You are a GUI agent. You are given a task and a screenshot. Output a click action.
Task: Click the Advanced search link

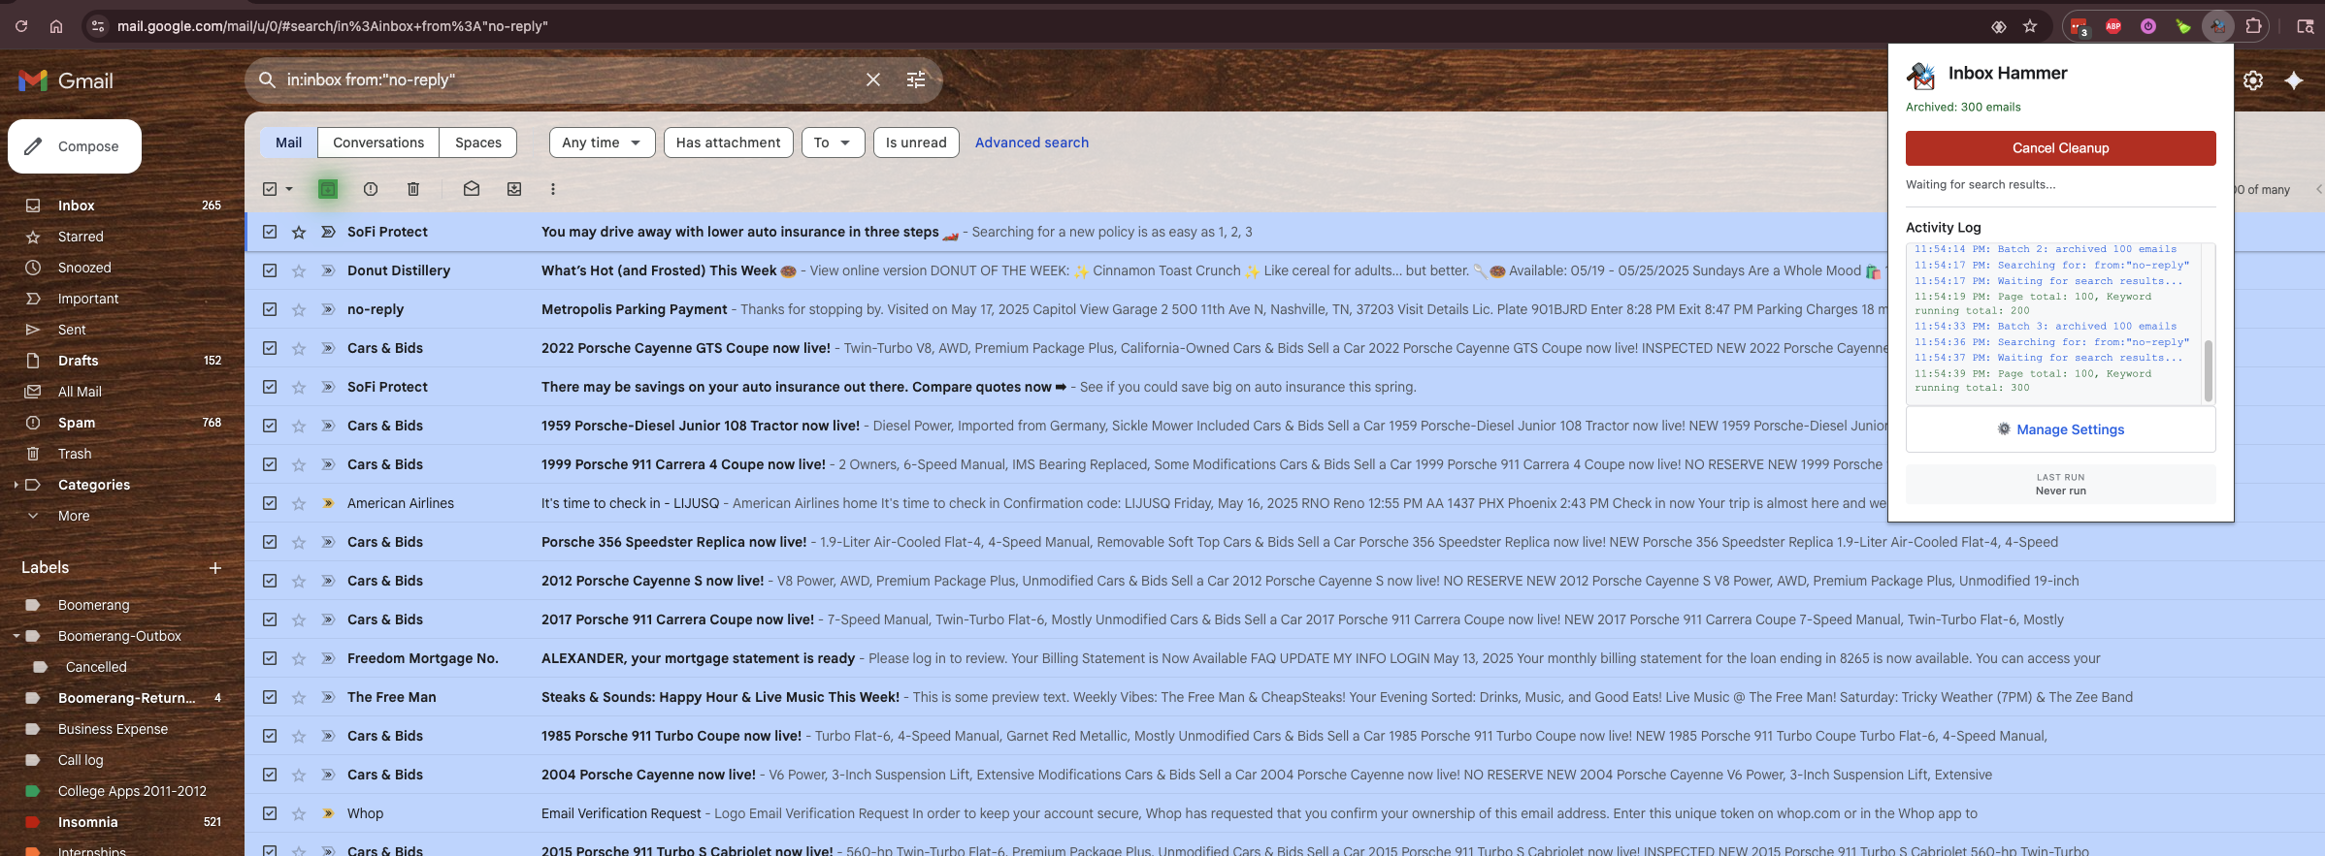(1032, 143)
